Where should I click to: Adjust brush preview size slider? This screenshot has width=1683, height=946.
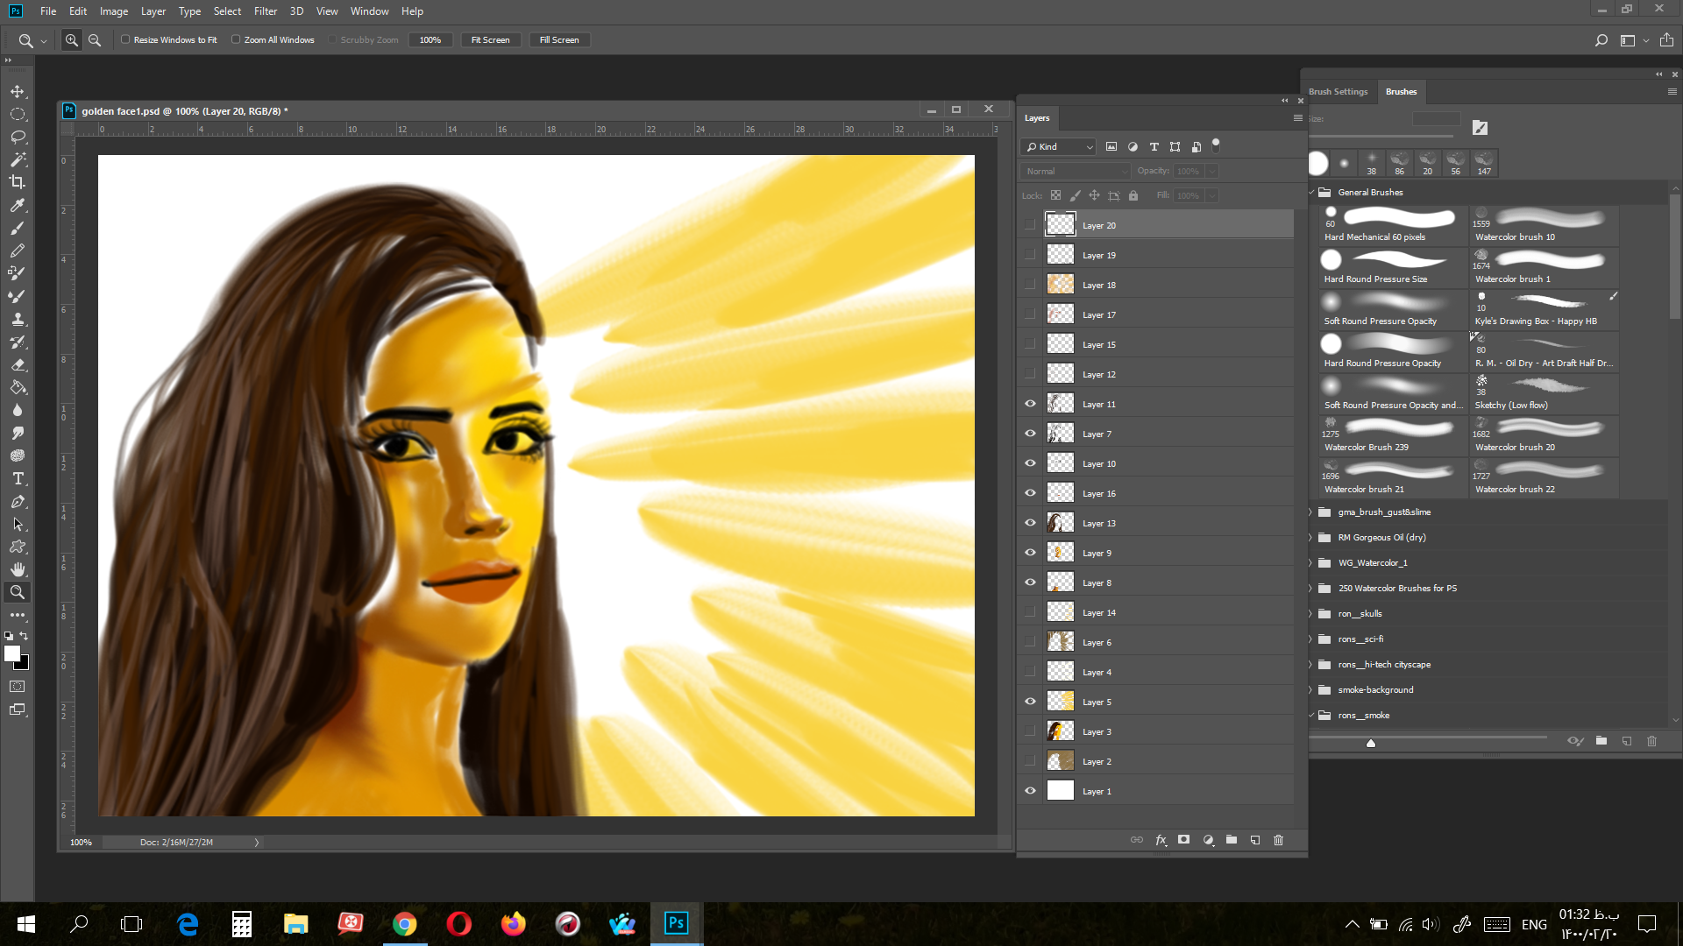1371,743
